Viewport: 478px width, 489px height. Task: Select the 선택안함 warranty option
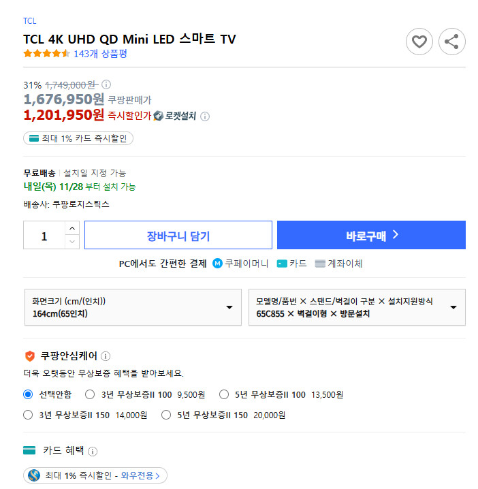tap(28, 394)
